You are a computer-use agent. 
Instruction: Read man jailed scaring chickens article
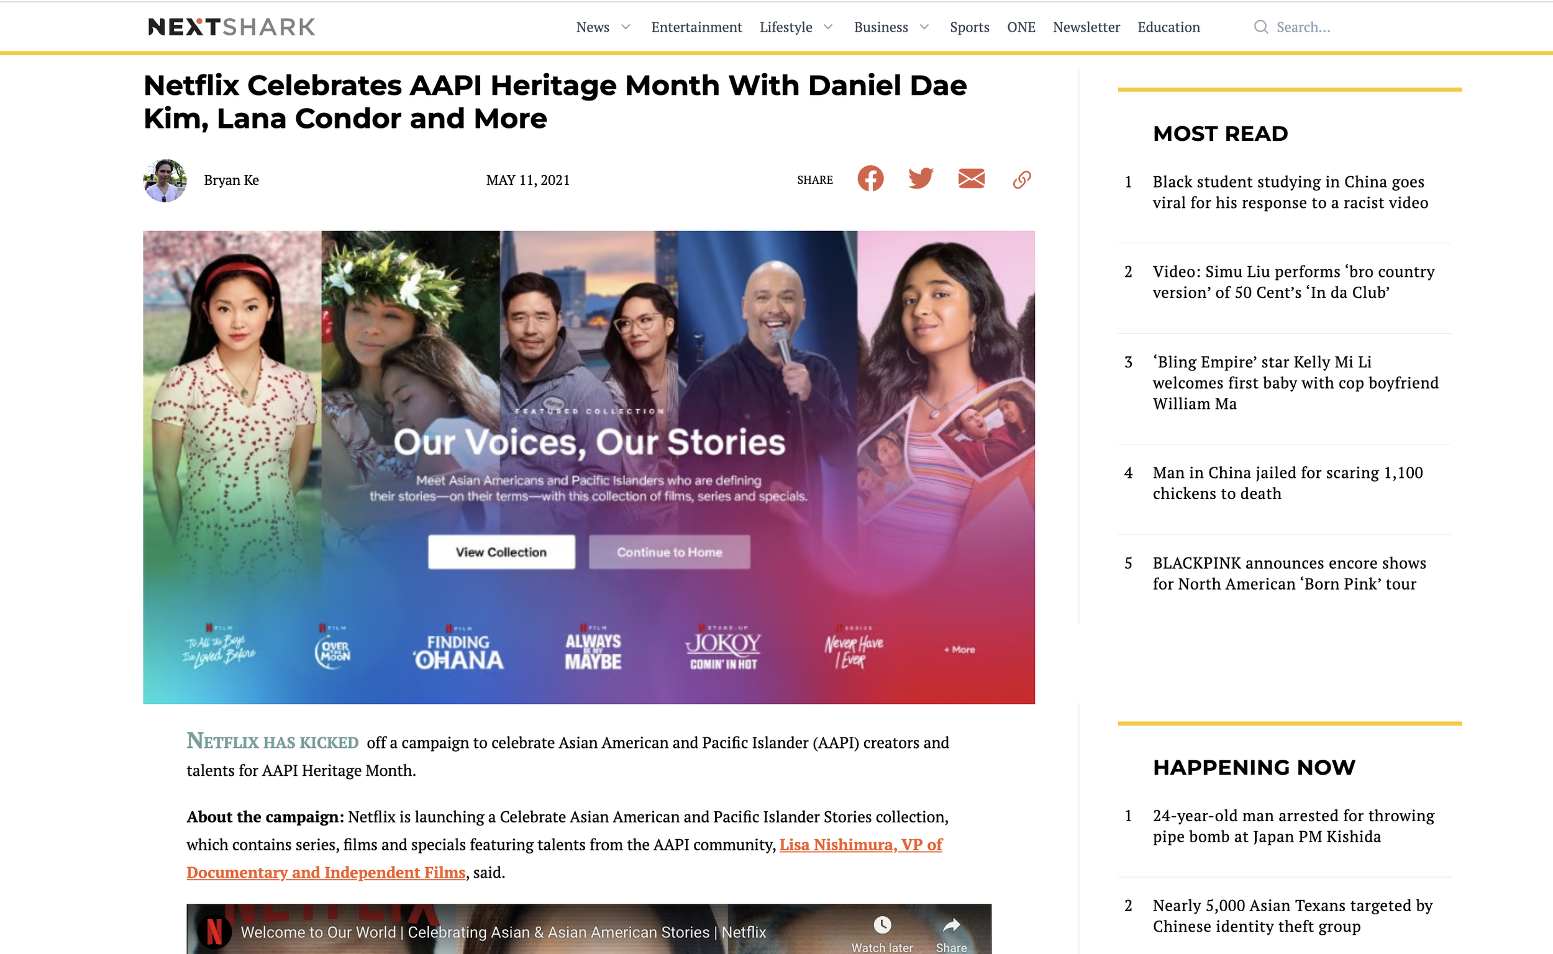coord(1287,484)
